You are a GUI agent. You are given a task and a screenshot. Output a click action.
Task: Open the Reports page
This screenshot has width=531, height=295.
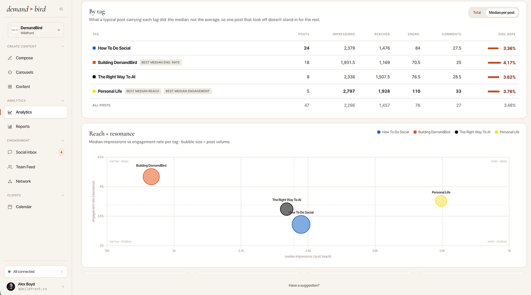[36, 126]
